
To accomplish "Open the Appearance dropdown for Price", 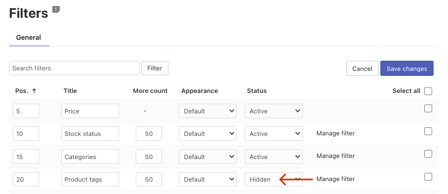I will tap(208, 111).
